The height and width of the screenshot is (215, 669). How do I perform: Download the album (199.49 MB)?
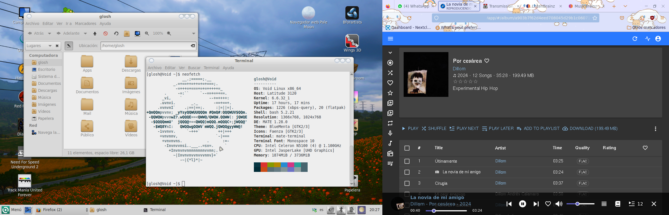(x=590, y=128)
